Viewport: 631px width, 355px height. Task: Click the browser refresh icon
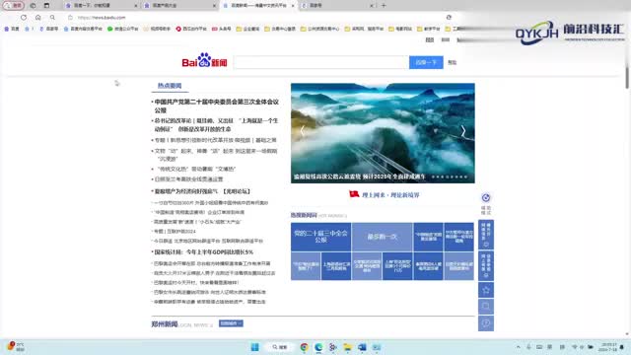(24, 18)
